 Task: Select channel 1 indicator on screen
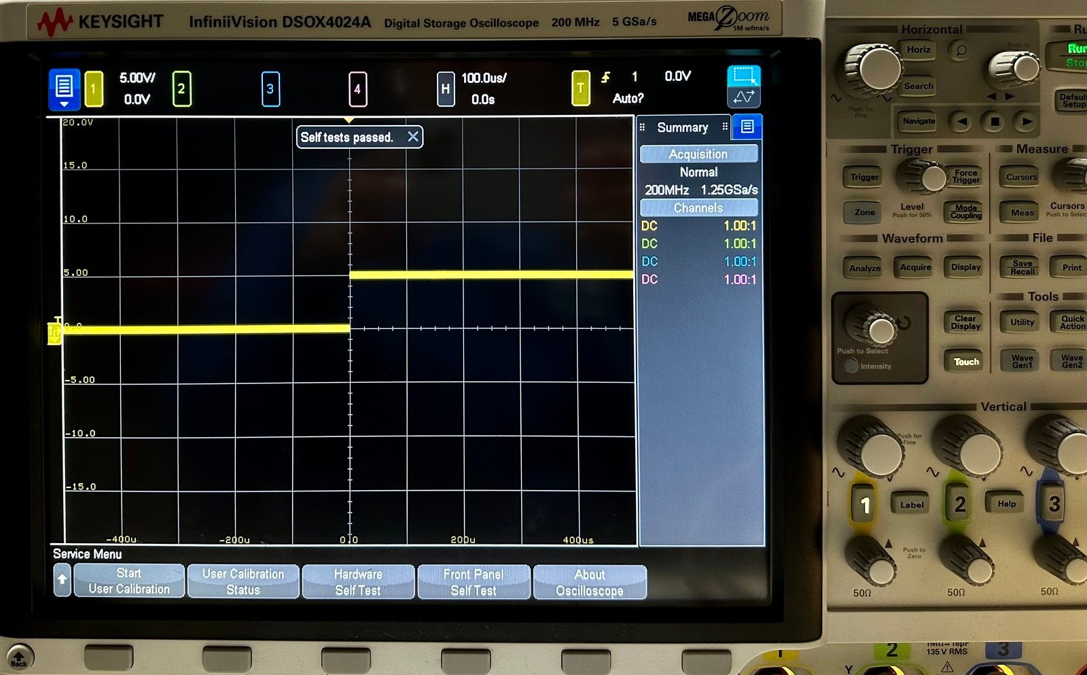click(x=94, y=89)
